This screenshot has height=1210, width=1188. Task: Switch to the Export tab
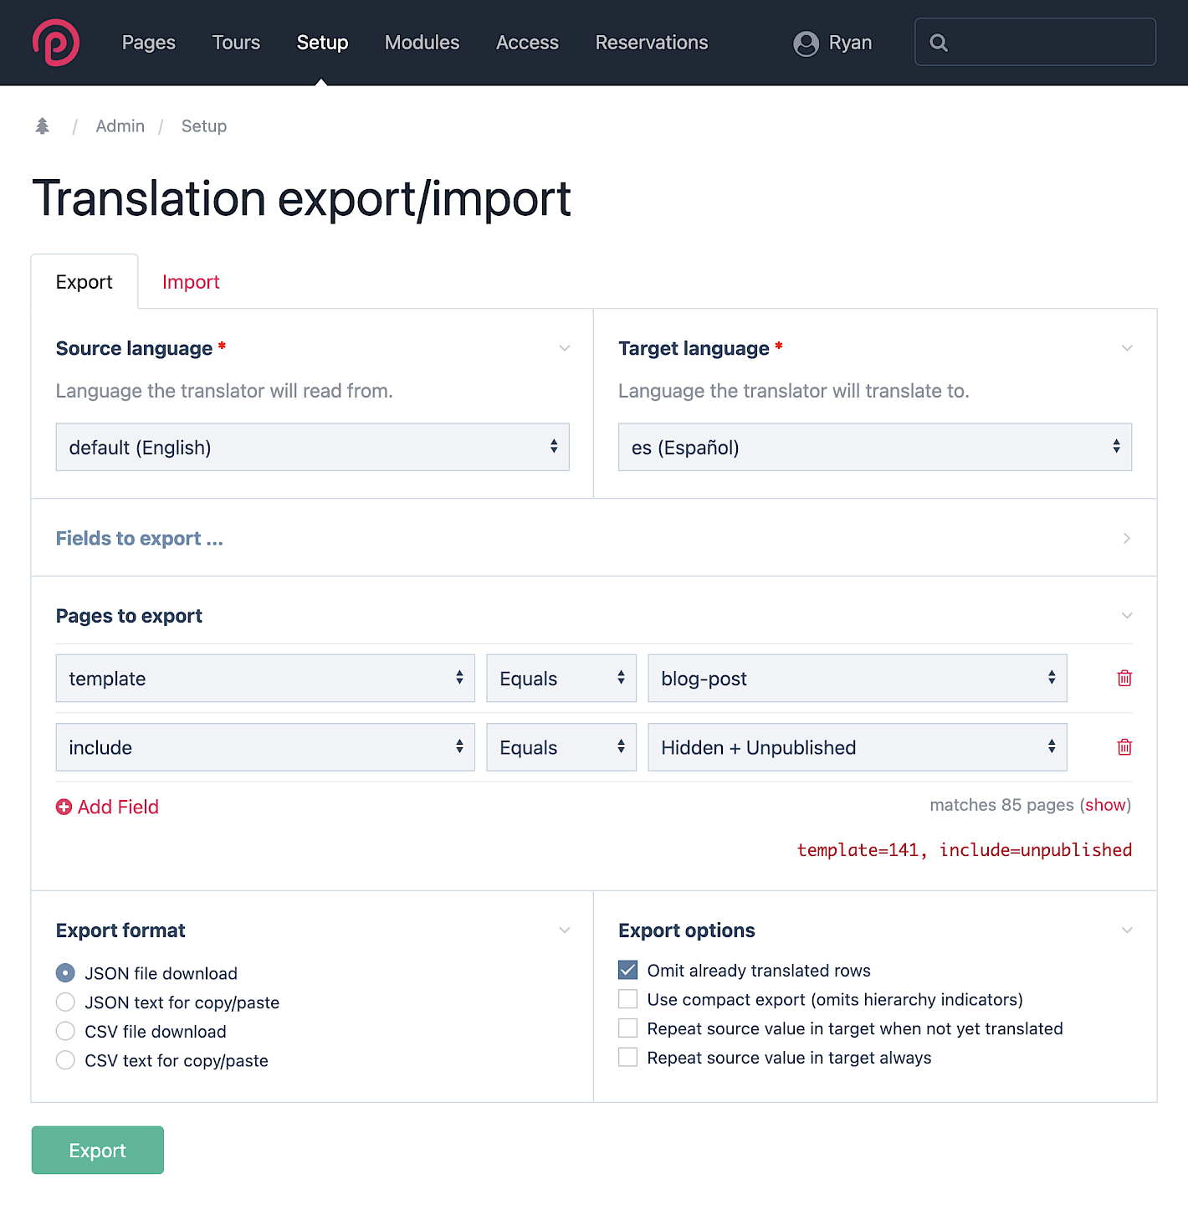click(84, 282)
